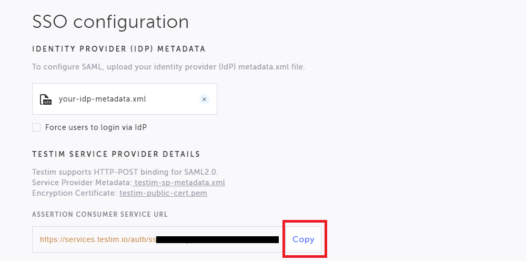Enable Force users to login via IdP checkbox
Screen dimensions: 526x261
pyautogui.click(x=36, y=127)
